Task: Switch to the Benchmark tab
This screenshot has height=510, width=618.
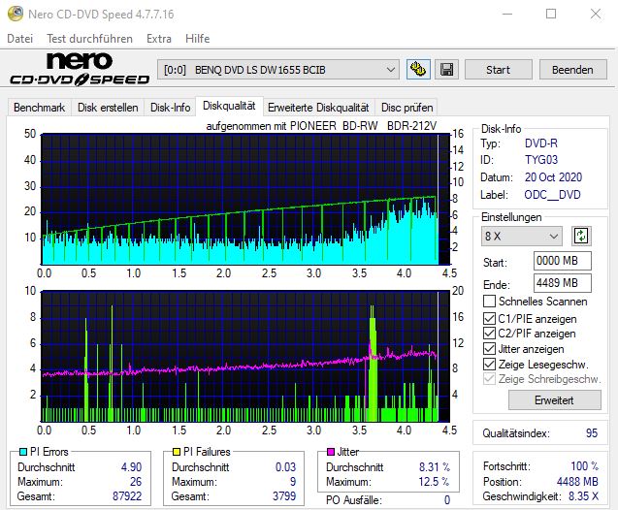Action: (39, 108)
